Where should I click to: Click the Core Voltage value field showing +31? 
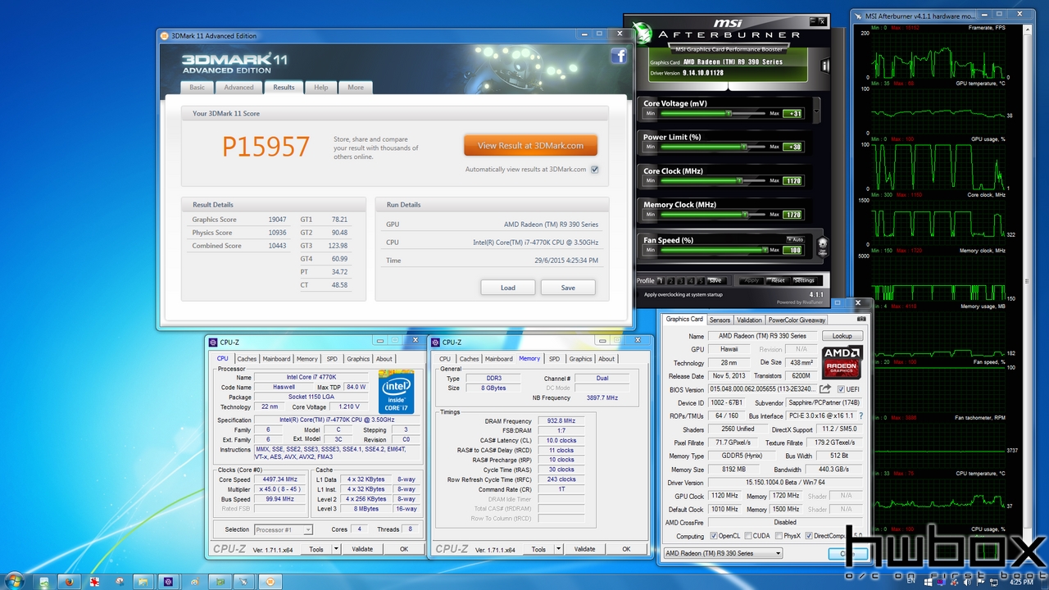click(792, 114)
